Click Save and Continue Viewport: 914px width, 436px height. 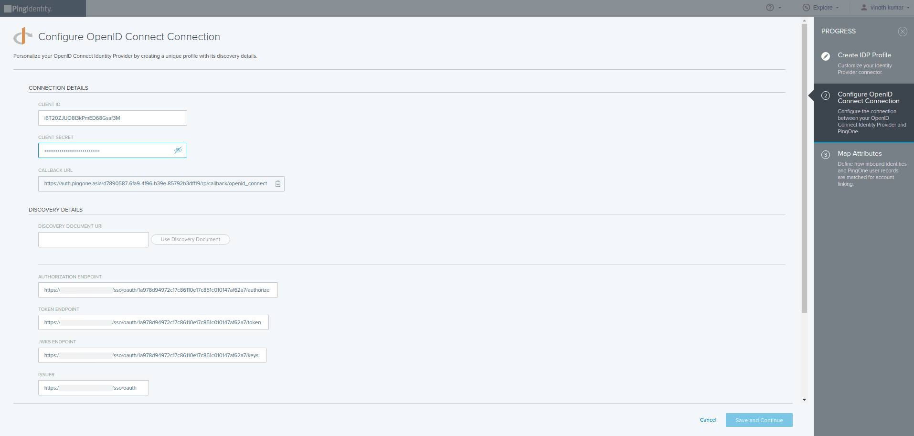click(759, 420)
